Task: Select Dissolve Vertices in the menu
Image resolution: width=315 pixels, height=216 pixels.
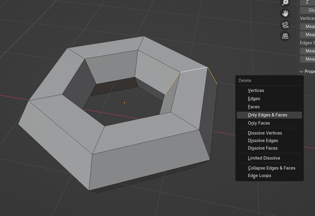Action: click(269, 133)
